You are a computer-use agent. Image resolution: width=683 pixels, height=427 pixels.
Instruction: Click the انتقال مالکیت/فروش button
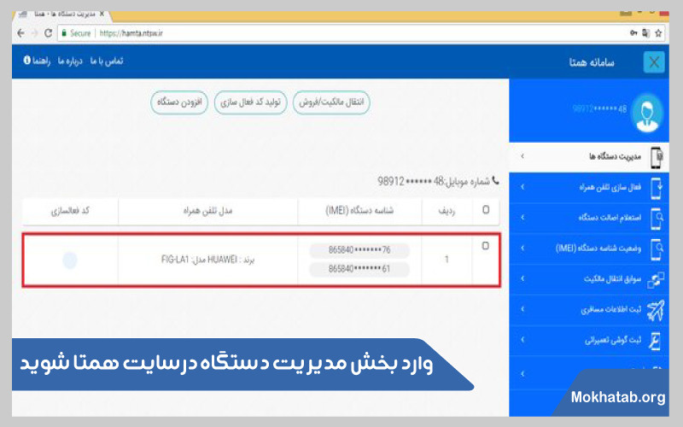[331, 102]
